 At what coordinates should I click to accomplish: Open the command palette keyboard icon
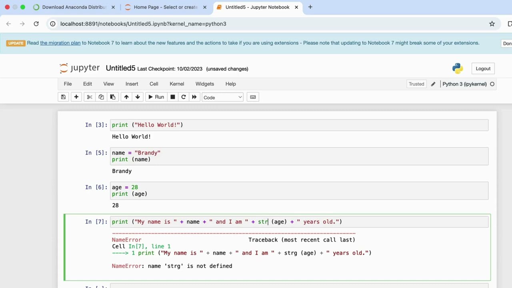coord(253,97)
